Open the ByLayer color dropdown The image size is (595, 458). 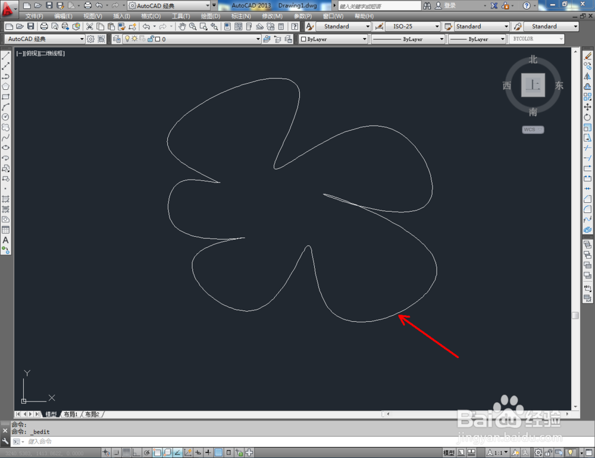click(334, 39)
